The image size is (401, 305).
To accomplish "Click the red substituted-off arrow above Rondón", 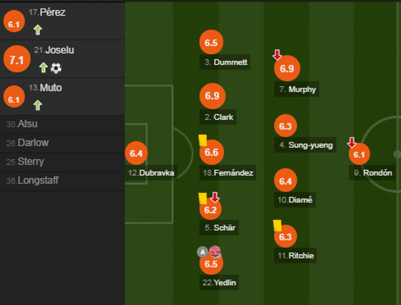I will [x=351, y=142].
